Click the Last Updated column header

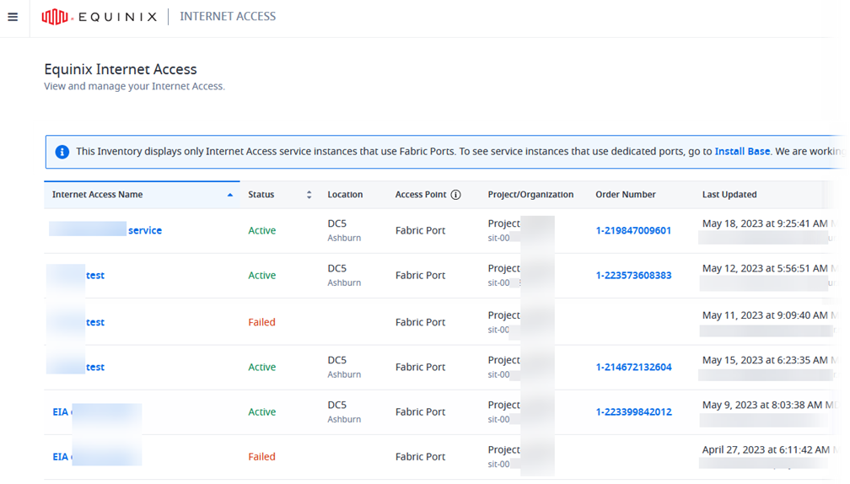(729, 195)
